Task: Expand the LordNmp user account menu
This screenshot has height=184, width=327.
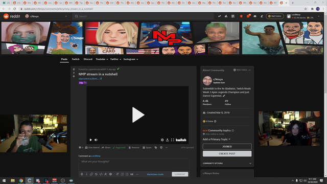Action: coord(303,16)
